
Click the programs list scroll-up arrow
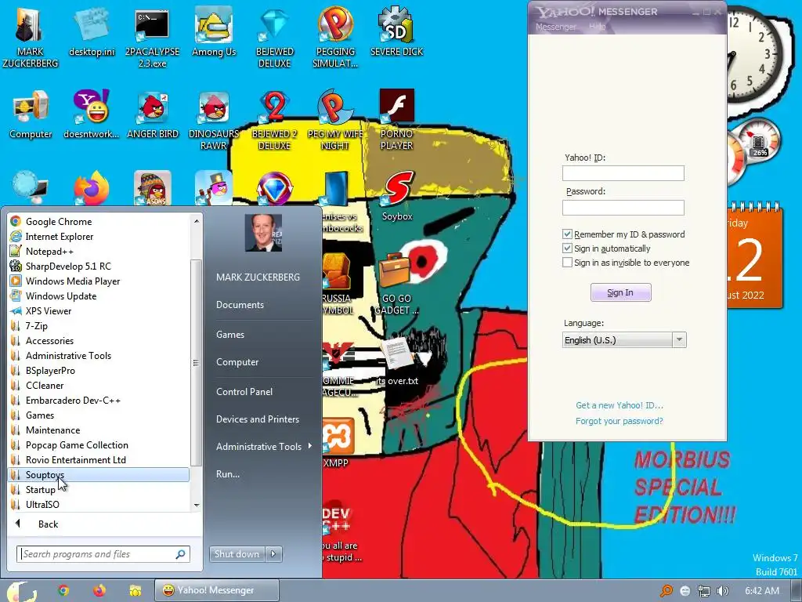point(197,221)
